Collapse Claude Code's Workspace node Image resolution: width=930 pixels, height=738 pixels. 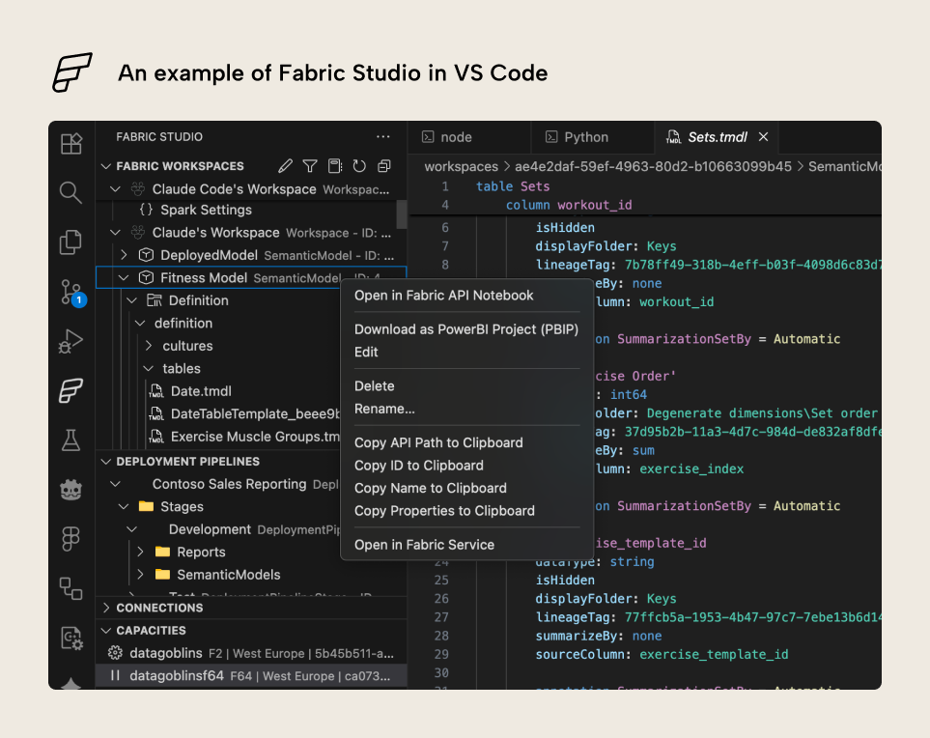click(x=116, y=189)
